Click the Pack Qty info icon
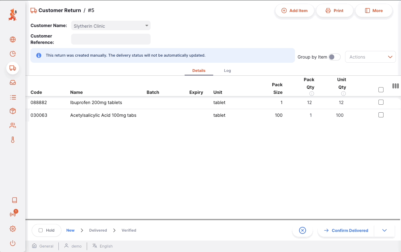This screenshot has width=401, height=252. click(x=312, y=94)
